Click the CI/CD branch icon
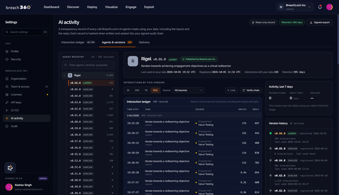This screenshot has width=339, height=195. [x=7, y=110]
